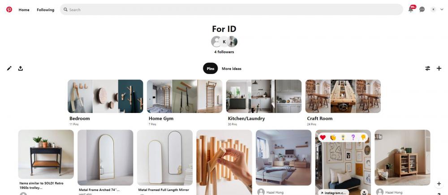The height and width of the screenshot is (195, 448).
Task: Focus the Search input field
Action: (x=232, y=9)
